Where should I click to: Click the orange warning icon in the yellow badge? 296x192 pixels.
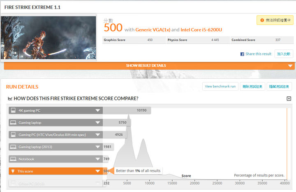coord(261,20)
